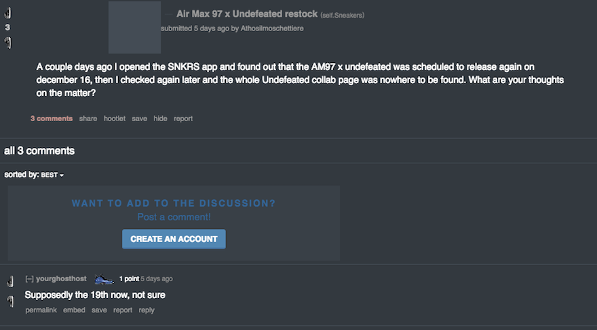Viewport: 597px width, 330px height.
Task: Open the comment's permalink
Action: (41, 310)
